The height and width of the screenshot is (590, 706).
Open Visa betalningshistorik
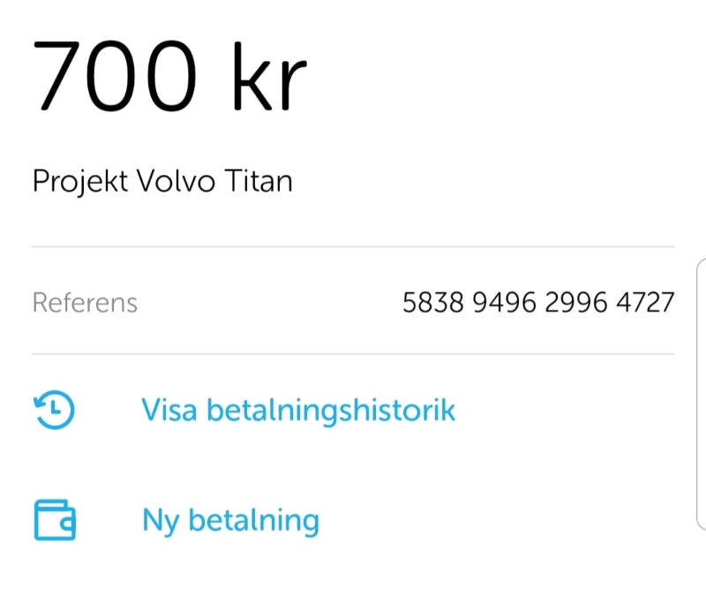click(298, 411)
